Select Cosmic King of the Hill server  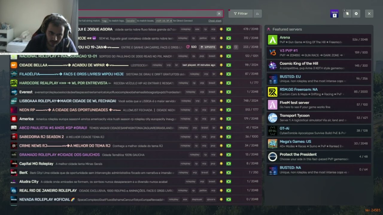click(319, 66)
